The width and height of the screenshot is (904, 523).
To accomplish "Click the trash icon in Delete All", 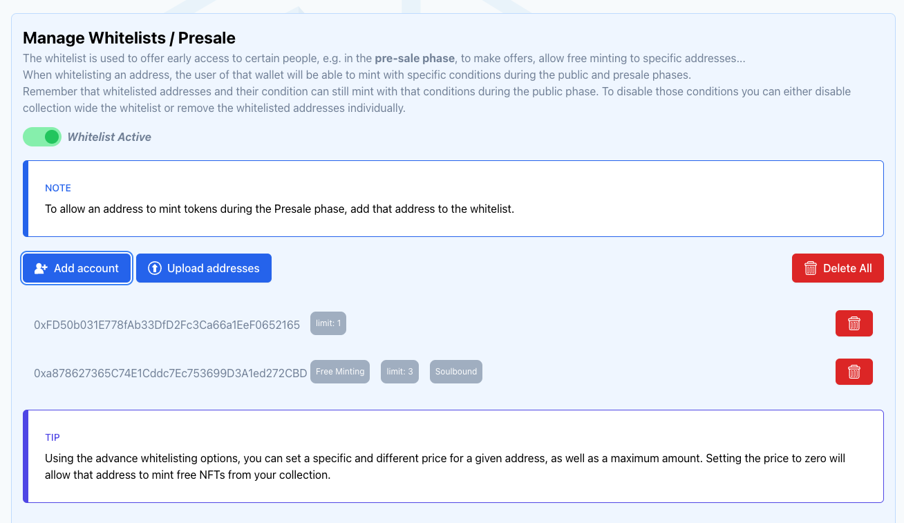I will 811,268.
